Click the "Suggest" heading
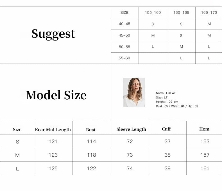The image size is (222, 191). (x=53, y=34)
